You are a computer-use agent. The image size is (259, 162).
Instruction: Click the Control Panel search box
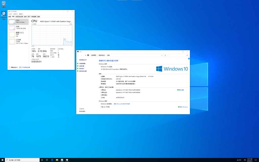[x=178, y=55]
